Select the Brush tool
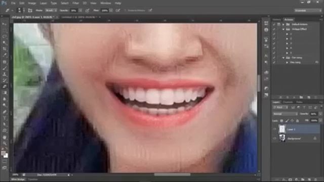 tap(5, 68)
